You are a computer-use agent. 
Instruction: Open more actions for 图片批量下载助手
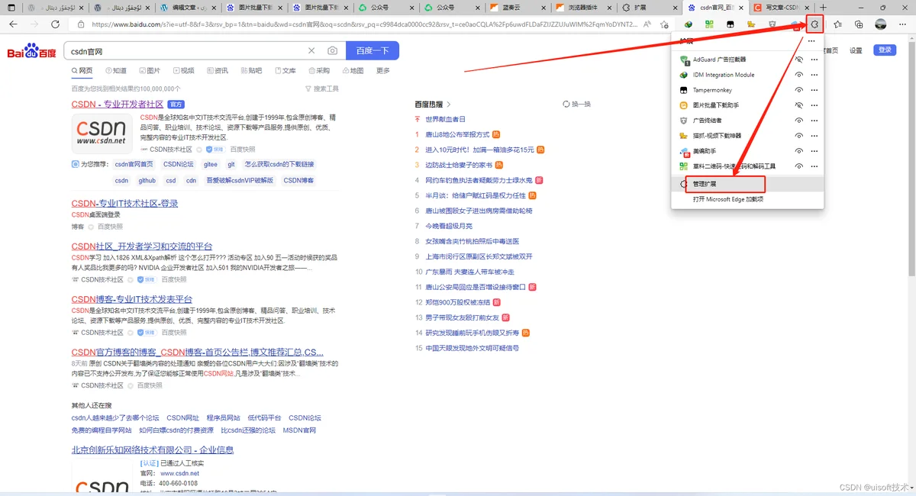coord(814,105)
